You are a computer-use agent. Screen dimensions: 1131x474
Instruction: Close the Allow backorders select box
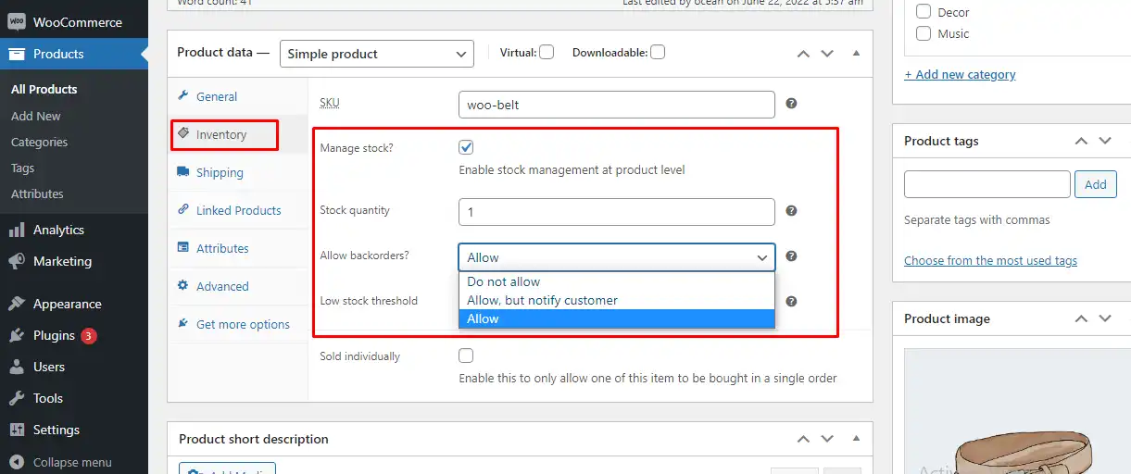point(616,257)
